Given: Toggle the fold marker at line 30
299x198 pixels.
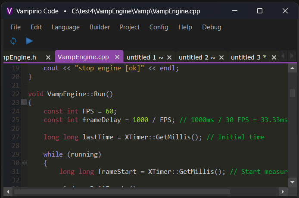Looking at the screenshot, I should tap(24, 163).
